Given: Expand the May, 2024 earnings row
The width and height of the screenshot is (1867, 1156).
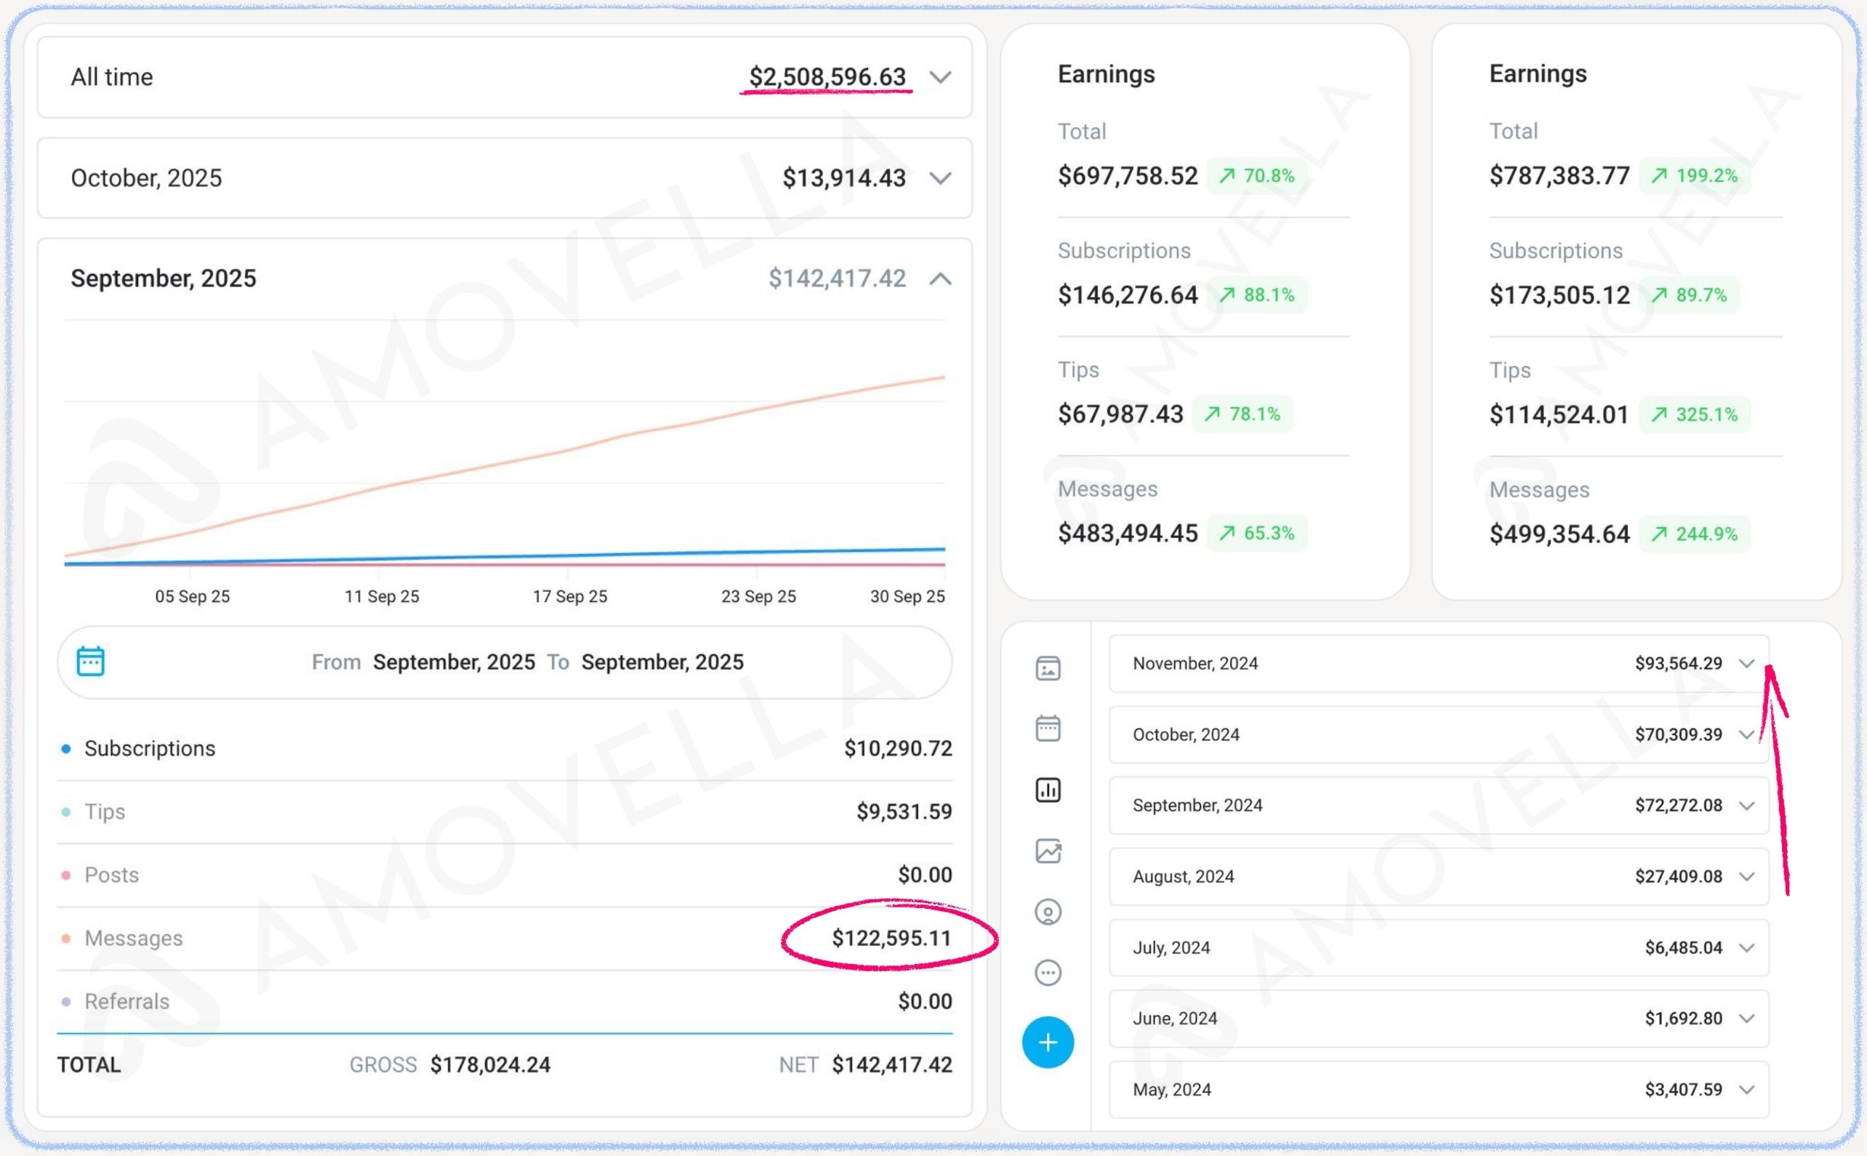Looking at the screenshot, I should point(1747,1088).
